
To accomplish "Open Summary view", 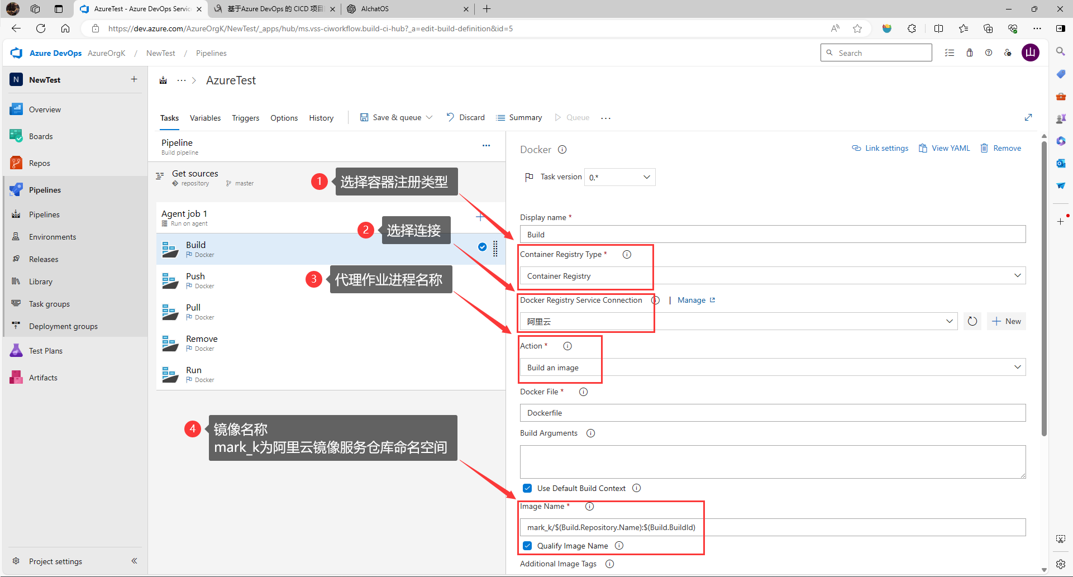I will pyautogui.click(x=519, y=117).
